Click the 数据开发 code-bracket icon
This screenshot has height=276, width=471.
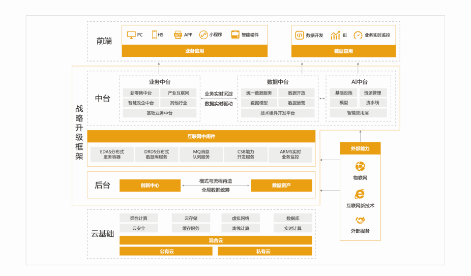tap(300, 35)
